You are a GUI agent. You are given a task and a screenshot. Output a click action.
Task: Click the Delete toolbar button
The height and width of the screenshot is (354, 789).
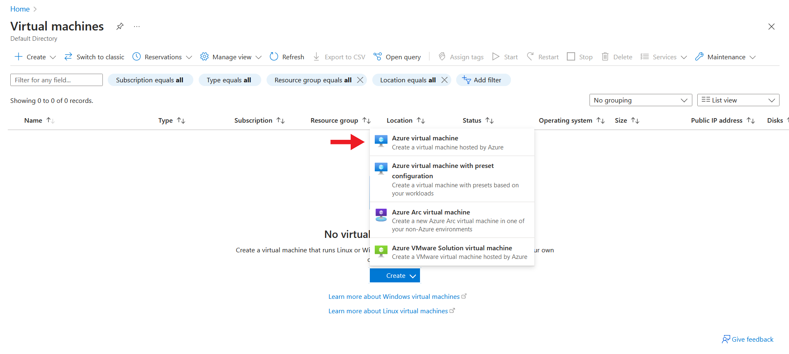[x=617, y=57]
